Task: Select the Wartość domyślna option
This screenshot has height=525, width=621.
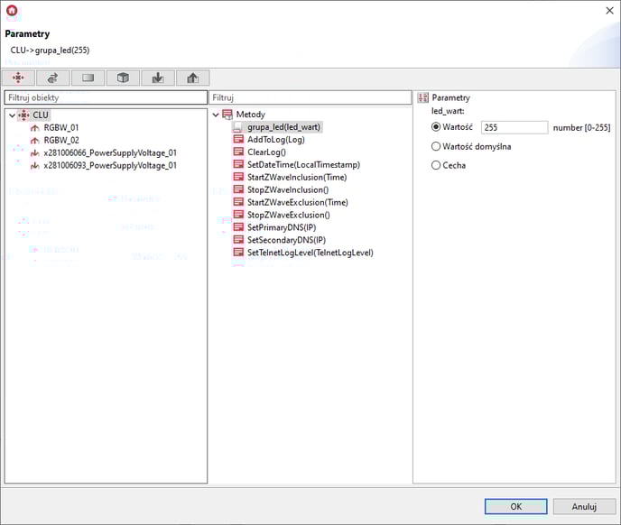Action: 437,146
